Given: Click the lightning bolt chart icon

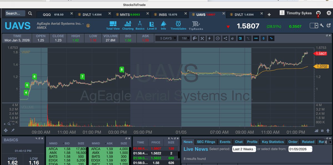Looking at the screenshot, I should (x=210, y=38).
